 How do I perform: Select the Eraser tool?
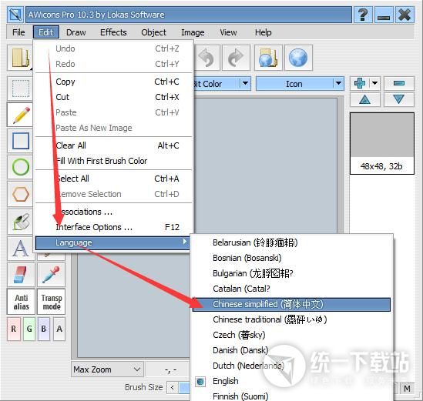point(21,274)
